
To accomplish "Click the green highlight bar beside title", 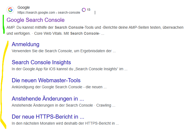I will (4, 24).
